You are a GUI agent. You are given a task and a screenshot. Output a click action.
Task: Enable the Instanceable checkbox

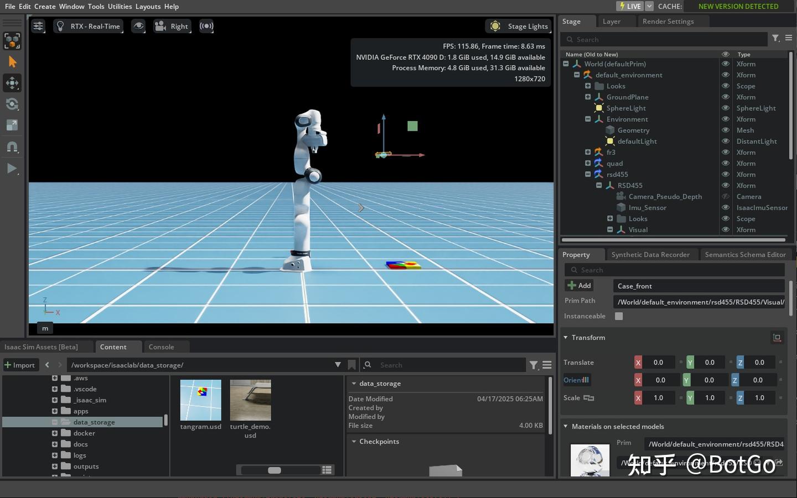click(619, 316)
